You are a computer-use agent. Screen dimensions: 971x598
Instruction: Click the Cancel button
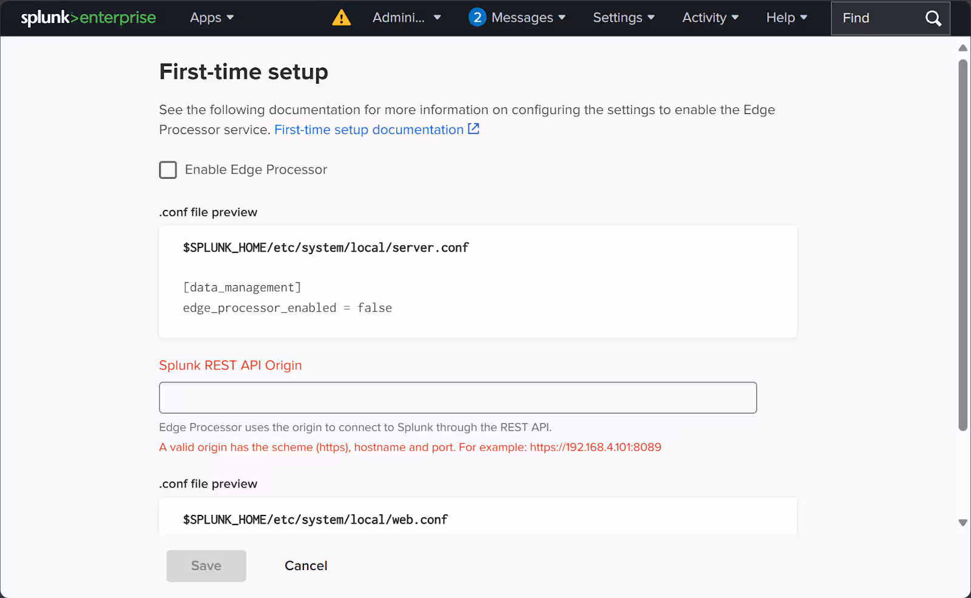[x=306, y=566]
